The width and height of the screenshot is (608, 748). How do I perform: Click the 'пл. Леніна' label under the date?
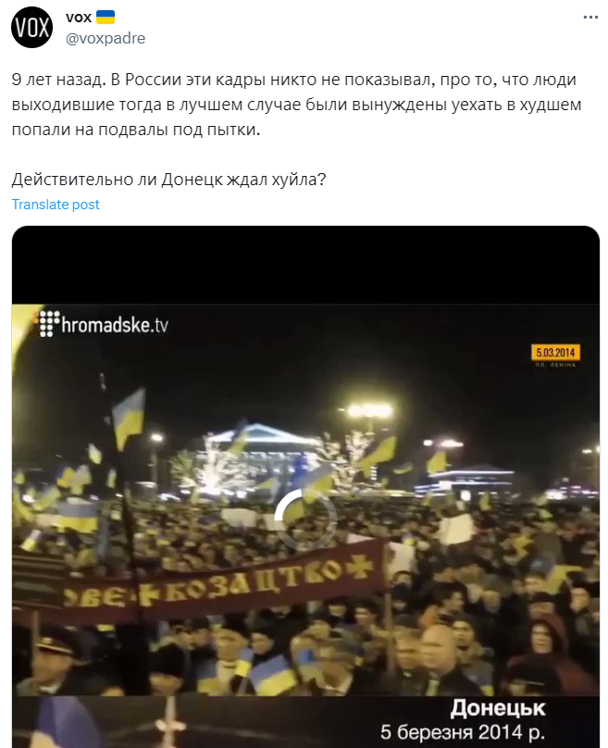(555, 365)
